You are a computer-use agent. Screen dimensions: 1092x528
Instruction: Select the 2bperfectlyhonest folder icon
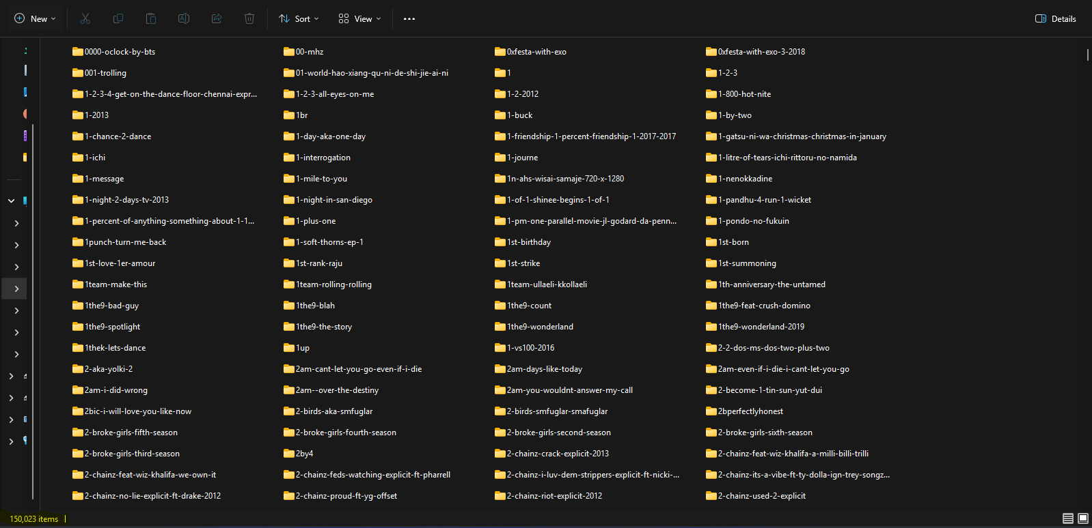[711, 411]
